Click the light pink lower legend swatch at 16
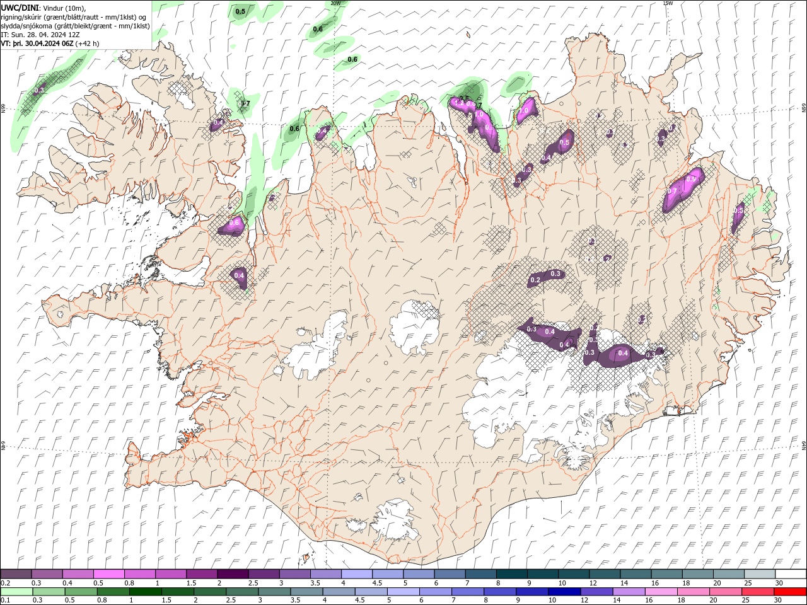Viewport: 807px width, 605px height. 660,592
